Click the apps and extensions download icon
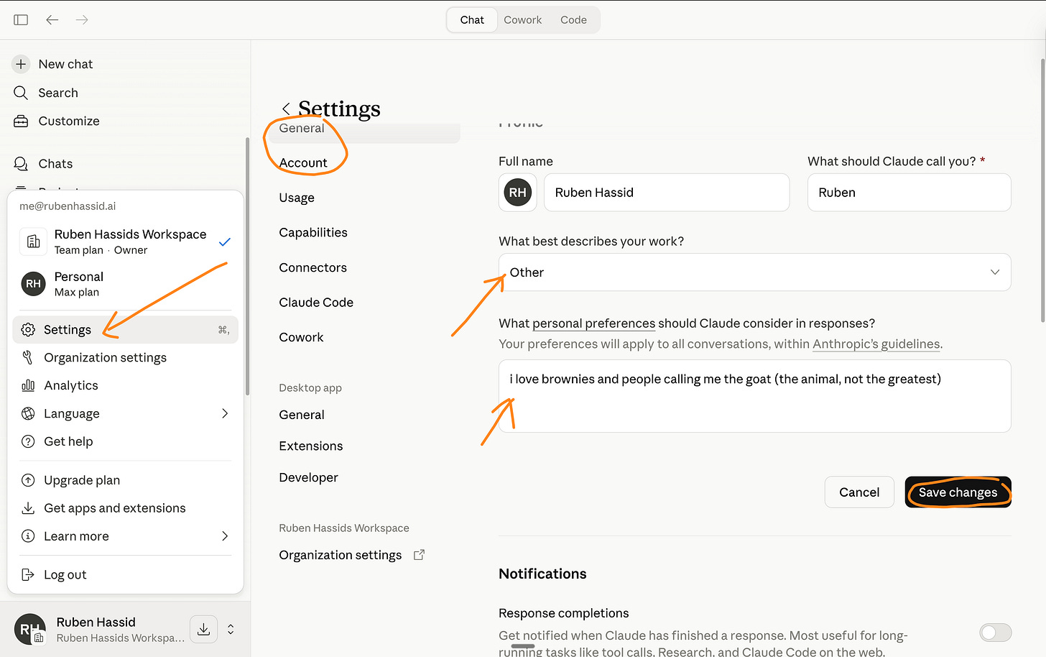The image size is (1046, 657). click(x=28, y=508)
